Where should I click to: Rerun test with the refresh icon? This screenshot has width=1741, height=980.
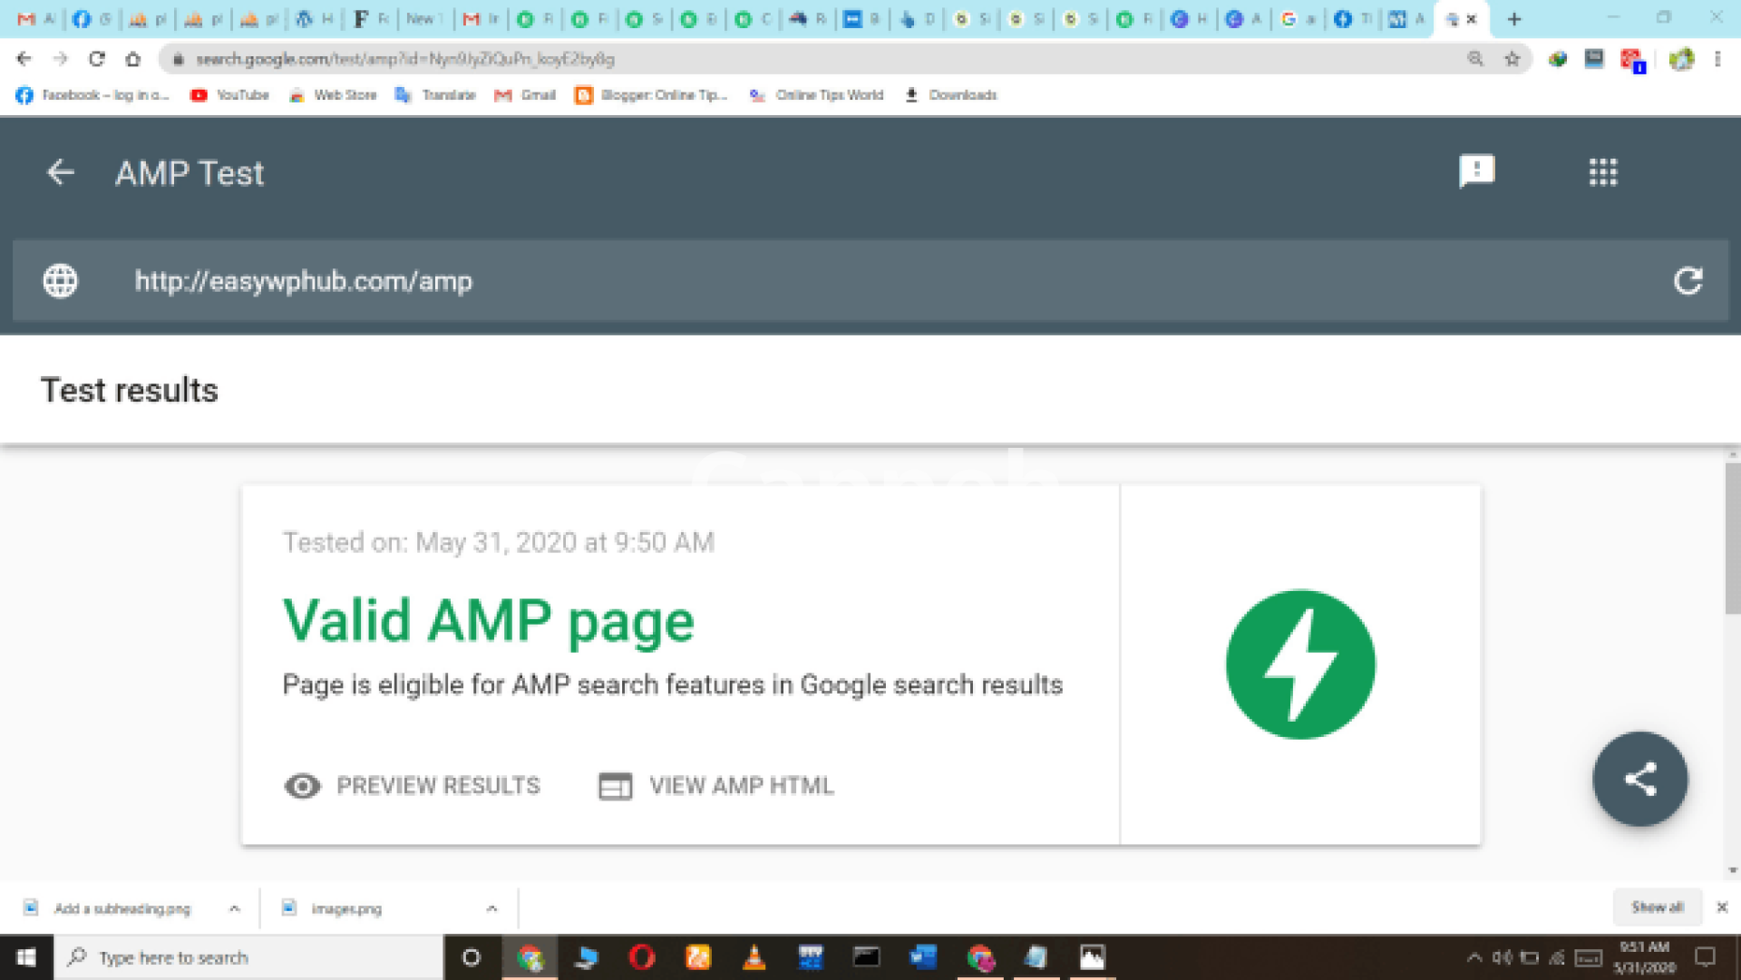(x=1688, y=281)
